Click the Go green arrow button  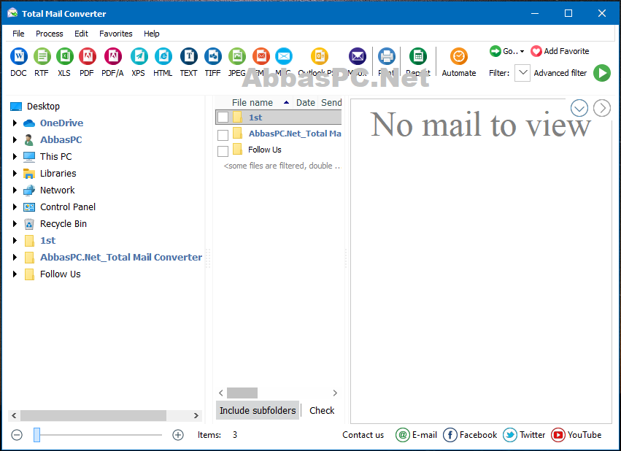[495, 51]
